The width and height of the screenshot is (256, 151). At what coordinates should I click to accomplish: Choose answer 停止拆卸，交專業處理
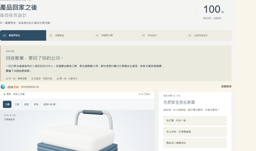pyautogui.click(x=195, y=132)
